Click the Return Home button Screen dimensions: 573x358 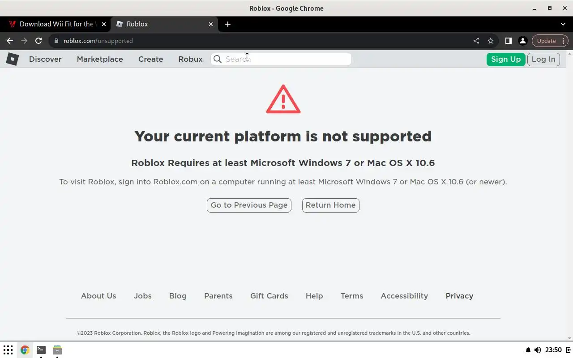tap(330, 205)
